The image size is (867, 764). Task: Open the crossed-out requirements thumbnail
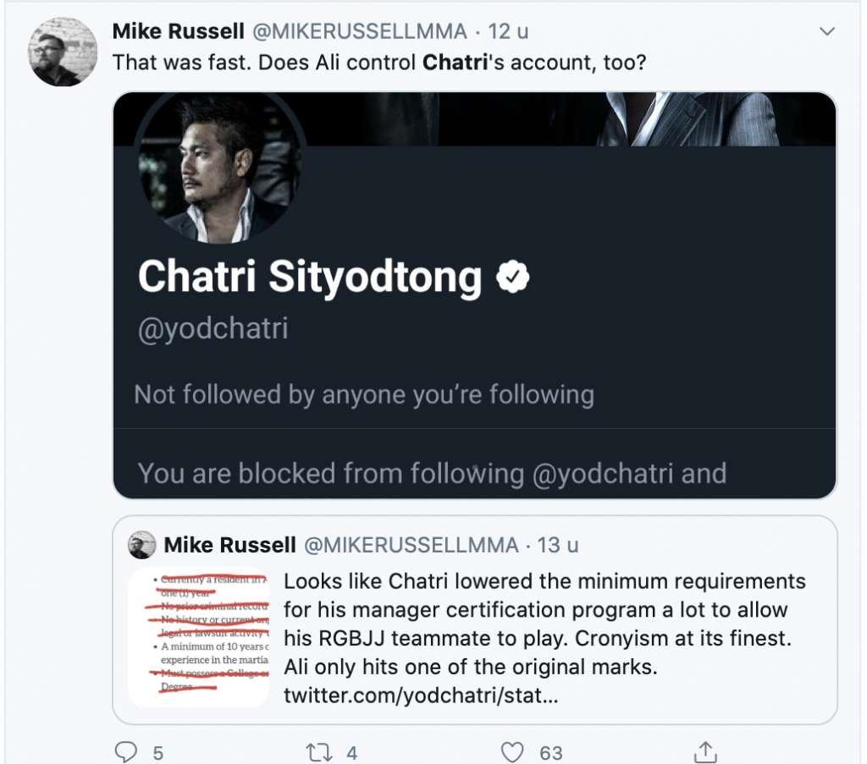tap(198, 637)
